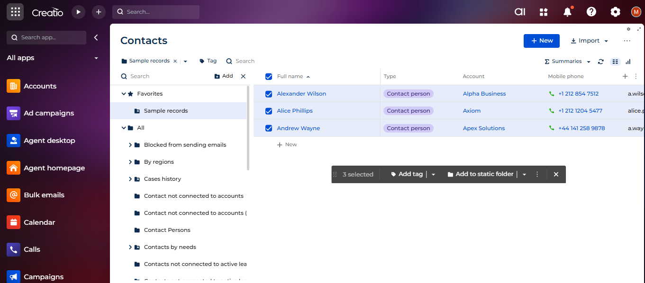Expand the Blocked from sending emails folder

point(130,145)
